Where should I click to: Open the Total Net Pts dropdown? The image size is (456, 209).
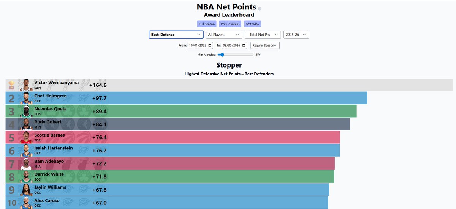pos(263,35)
